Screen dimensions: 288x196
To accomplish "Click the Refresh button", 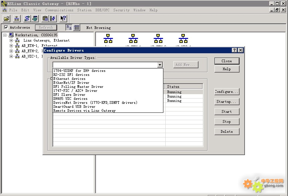I will coord(46,27).
